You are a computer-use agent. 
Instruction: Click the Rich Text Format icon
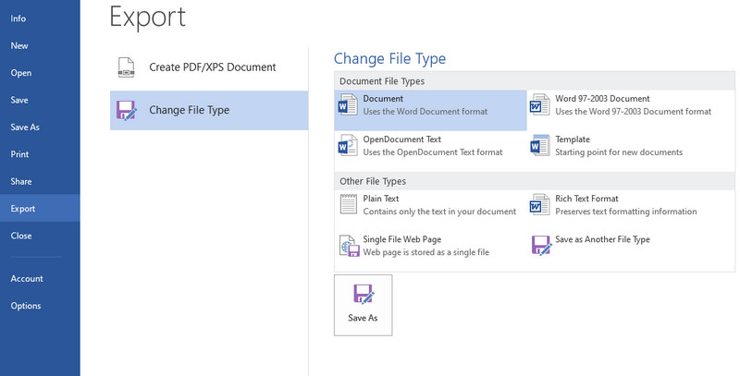pos(540,205)
